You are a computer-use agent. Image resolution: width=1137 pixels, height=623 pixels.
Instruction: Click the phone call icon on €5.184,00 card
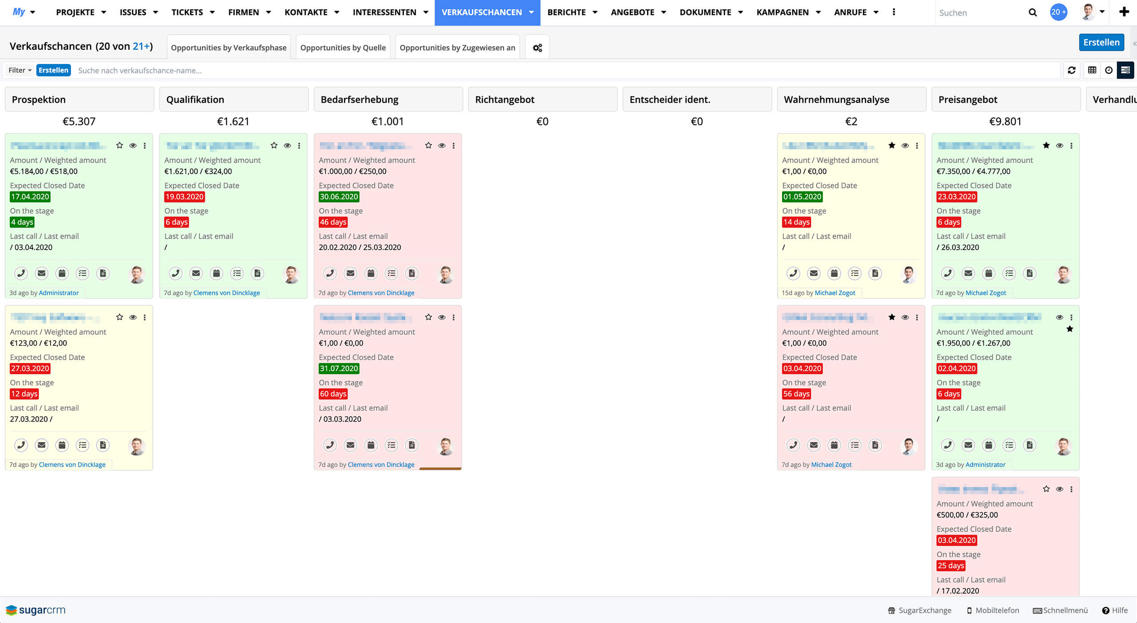point(21,273)
